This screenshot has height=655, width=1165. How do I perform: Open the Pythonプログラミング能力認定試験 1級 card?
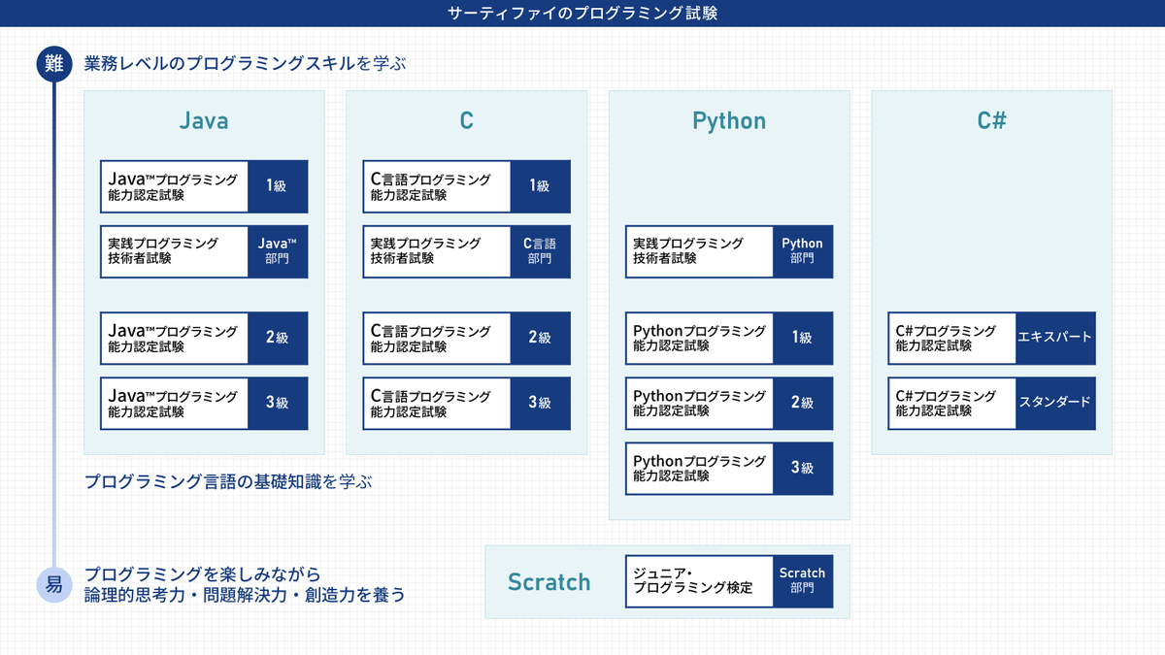tap(729, 338)
